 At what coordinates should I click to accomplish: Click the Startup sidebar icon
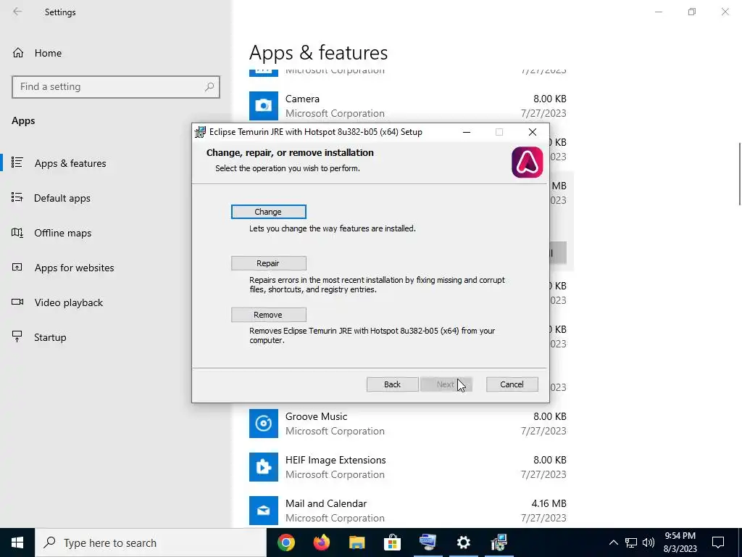click(17, 337)
